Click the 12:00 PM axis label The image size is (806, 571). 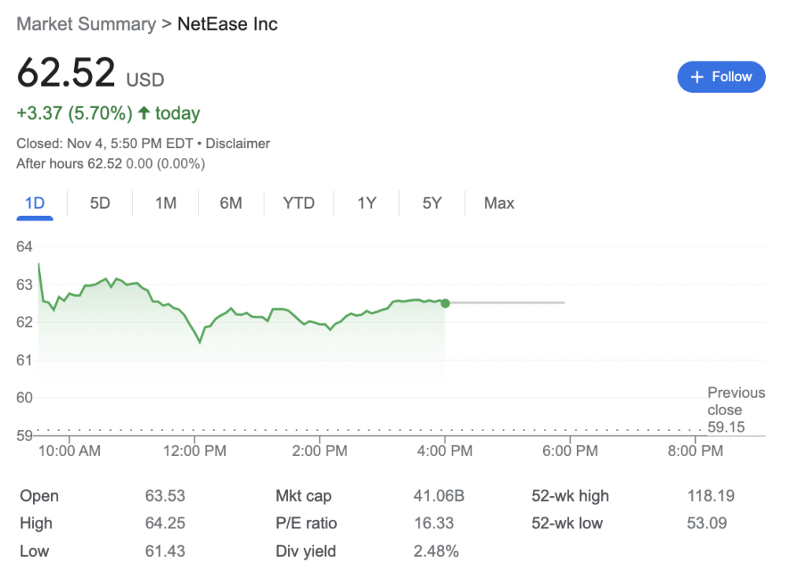(195, 451)
